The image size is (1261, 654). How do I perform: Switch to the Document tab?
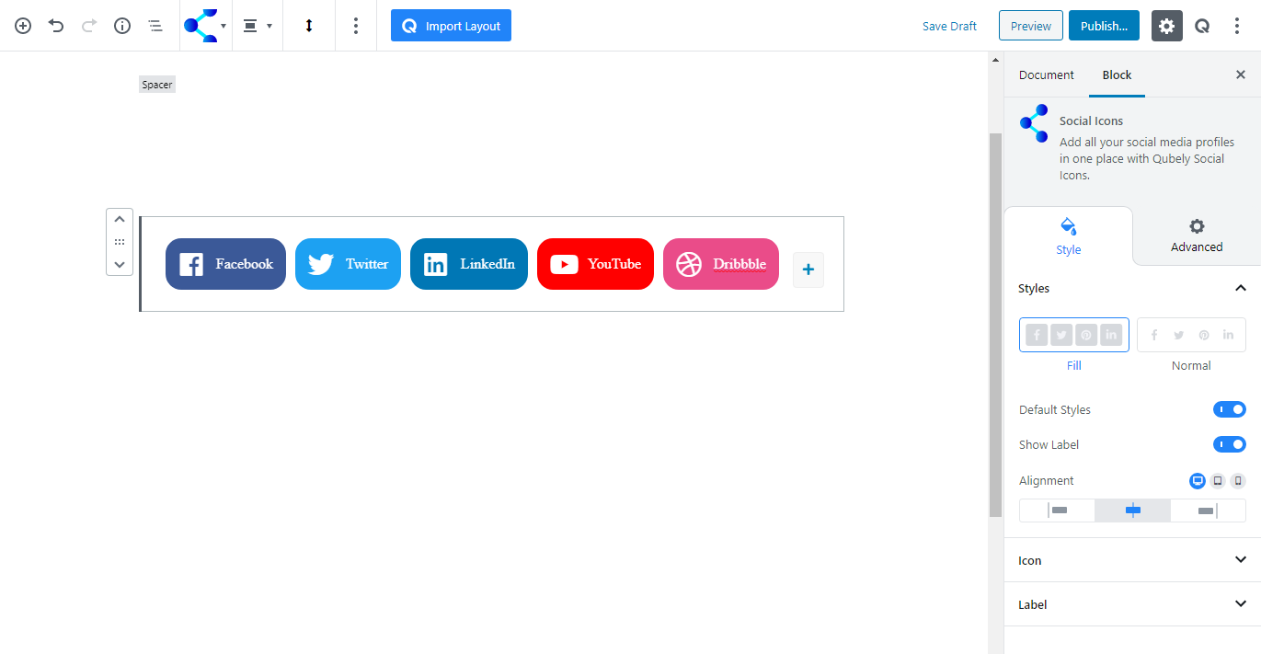coord(1047,75)
